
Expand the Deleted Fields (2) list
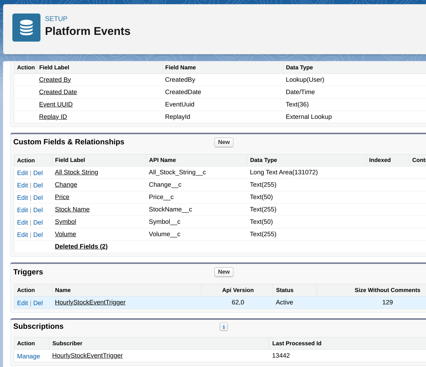click(x=81, y=247)
